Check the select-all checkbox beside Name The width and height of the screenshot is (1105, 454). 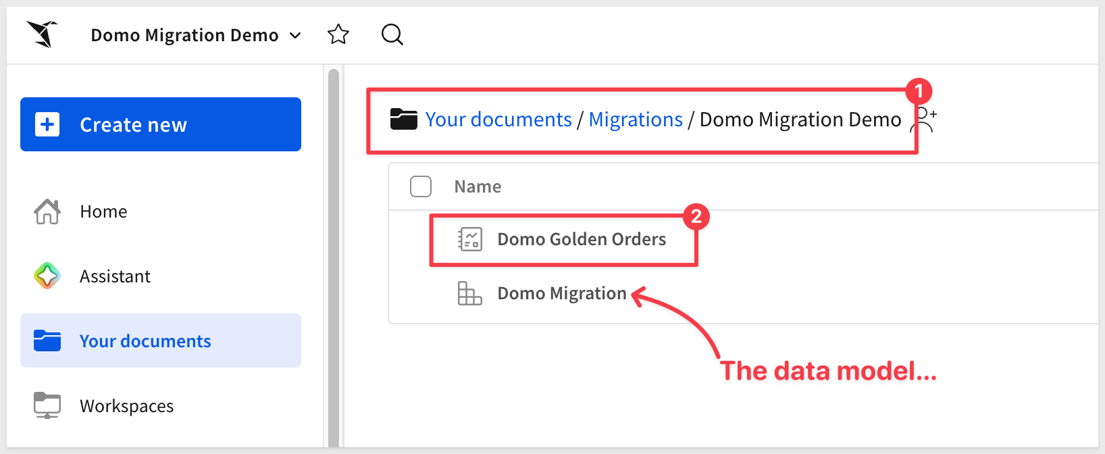421,186
